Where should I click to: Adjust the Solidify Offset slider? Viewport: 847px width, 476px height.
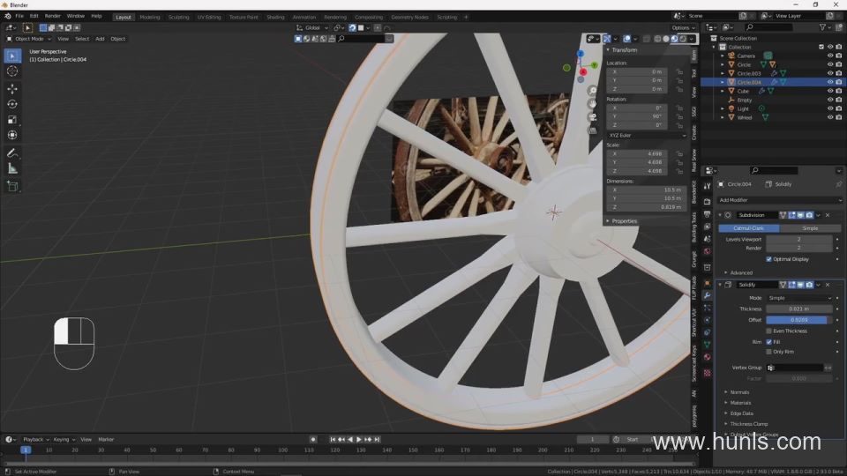click(799, 320)
